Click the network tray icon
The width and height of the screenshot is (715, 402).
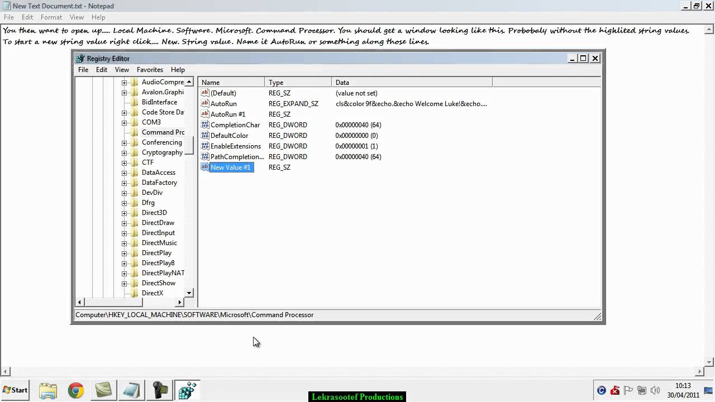coord(642,390)
